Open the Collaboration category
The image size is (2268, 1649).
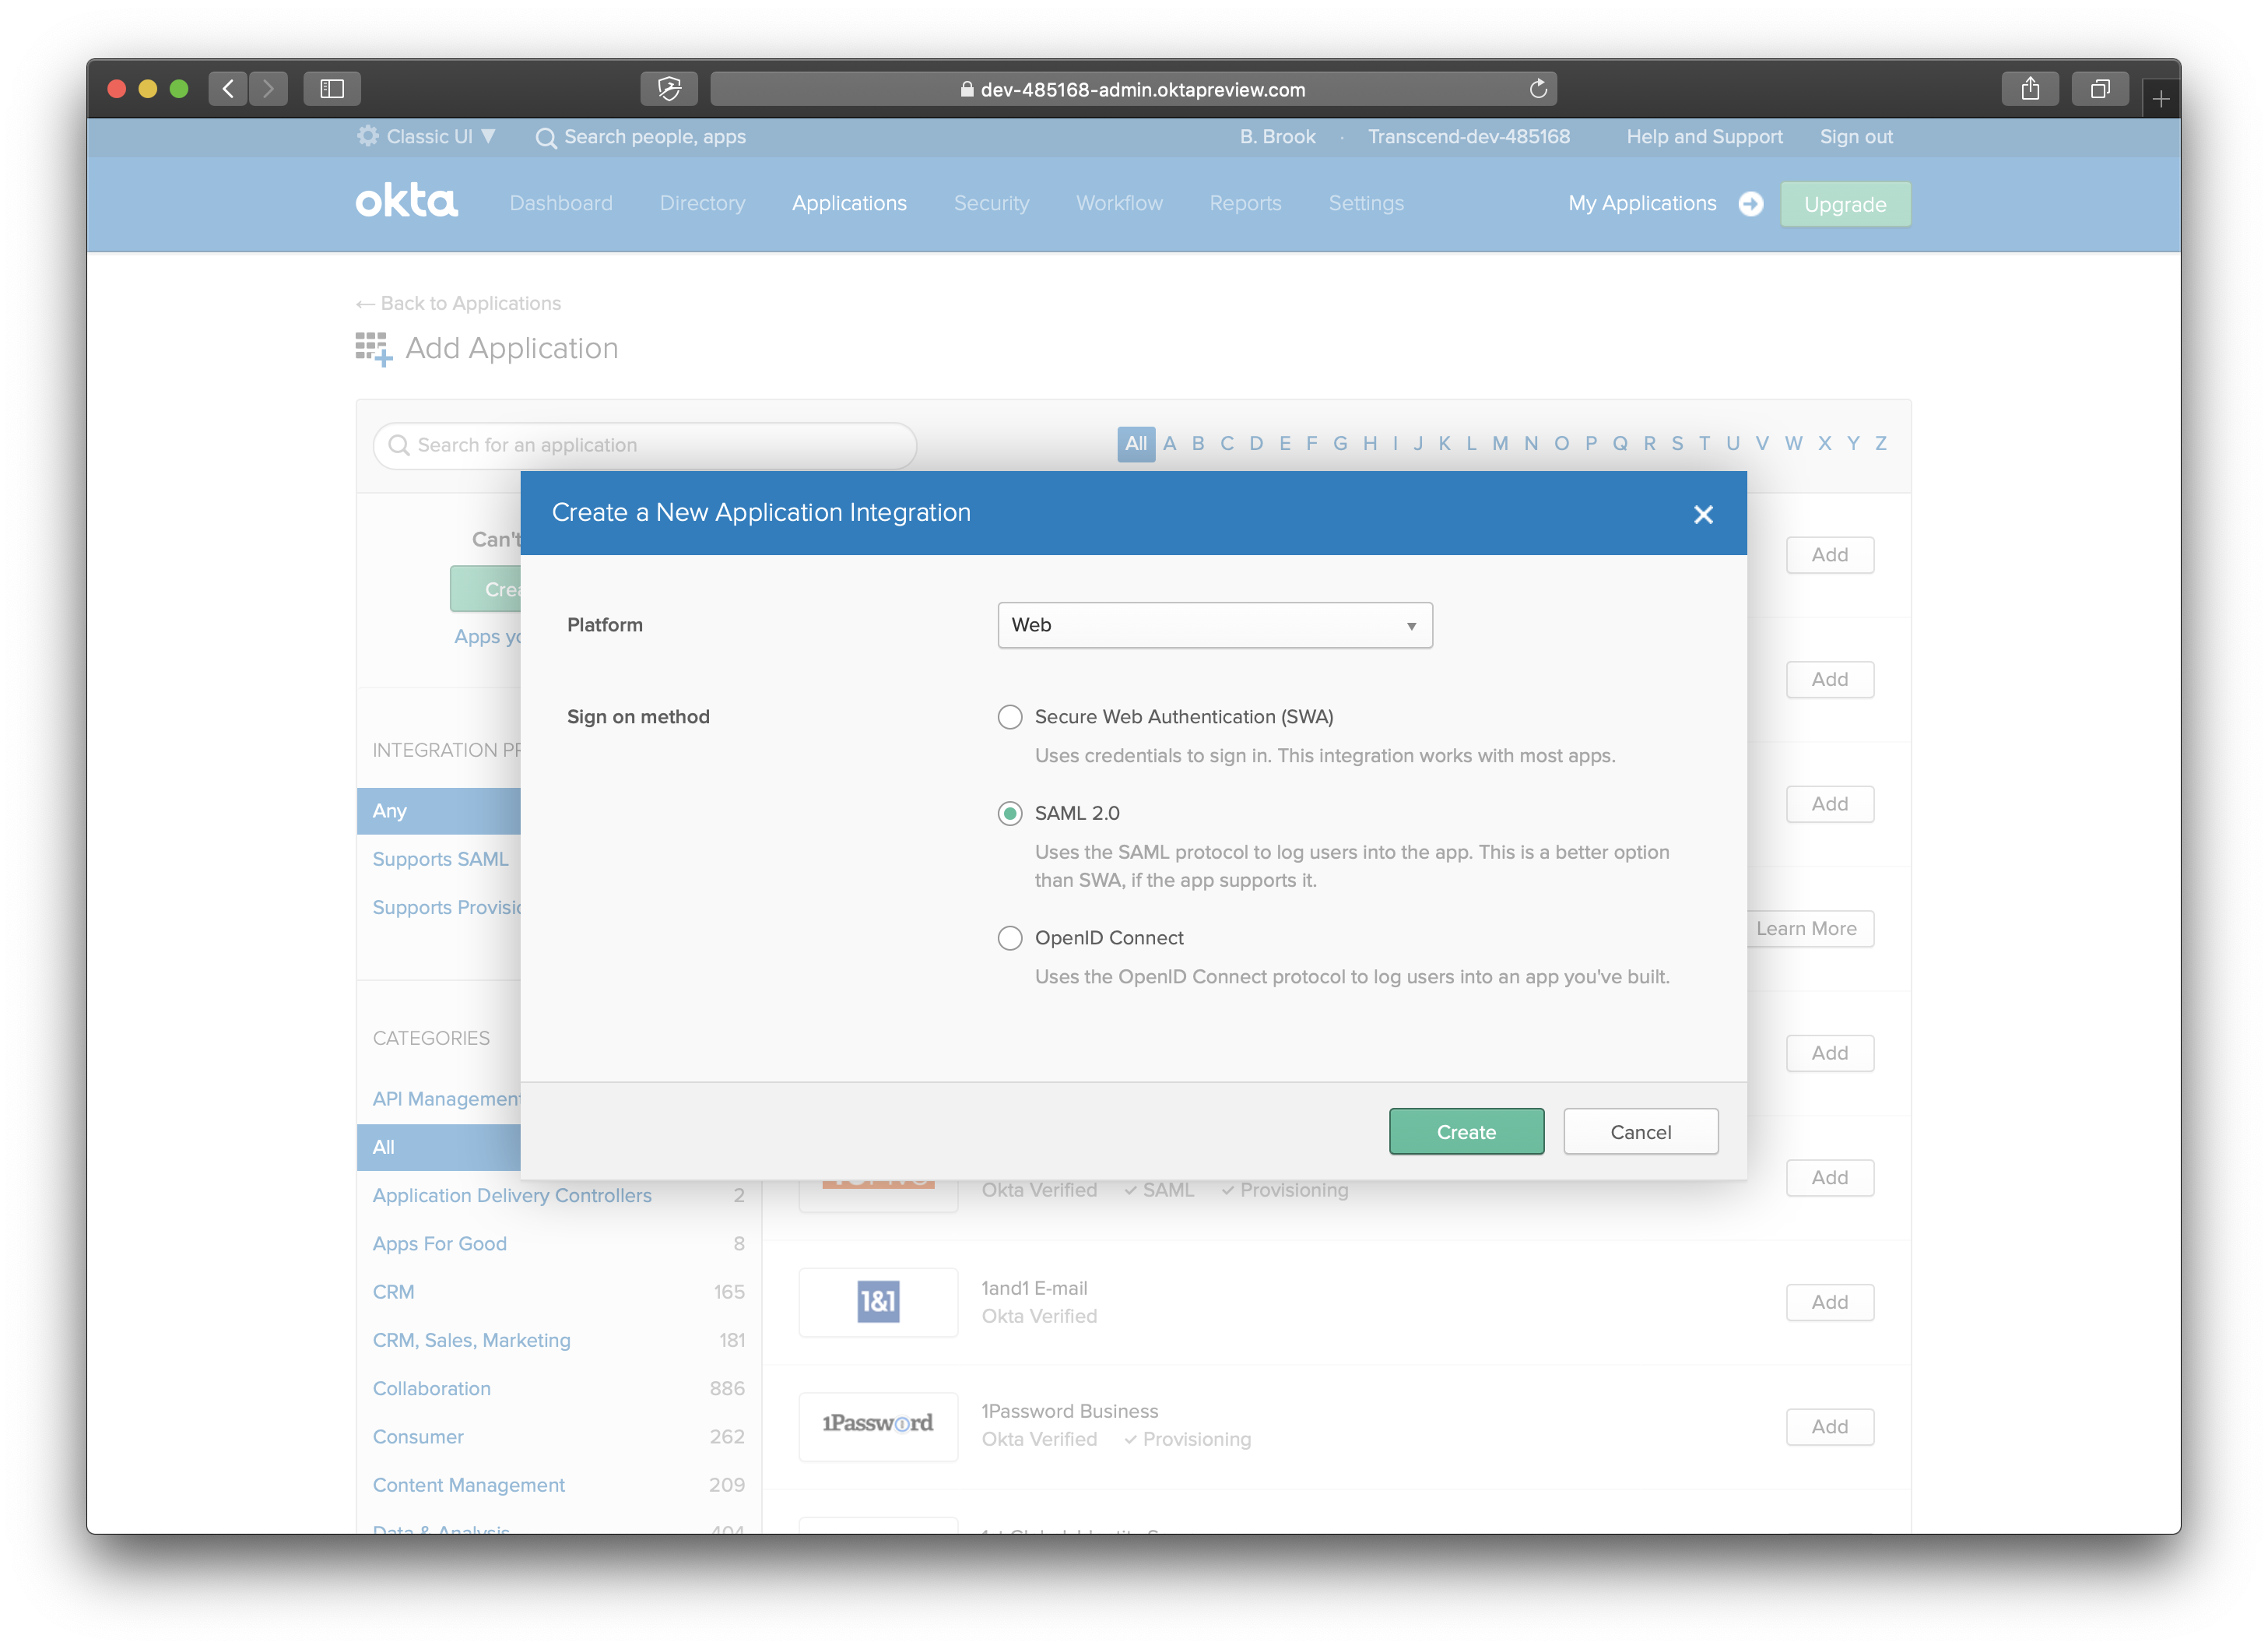(x=432, y=1388)
